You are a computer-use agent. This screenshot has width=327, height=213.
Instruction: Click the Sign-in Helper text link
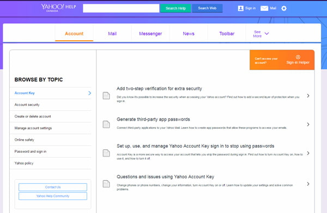click(298, 62)
